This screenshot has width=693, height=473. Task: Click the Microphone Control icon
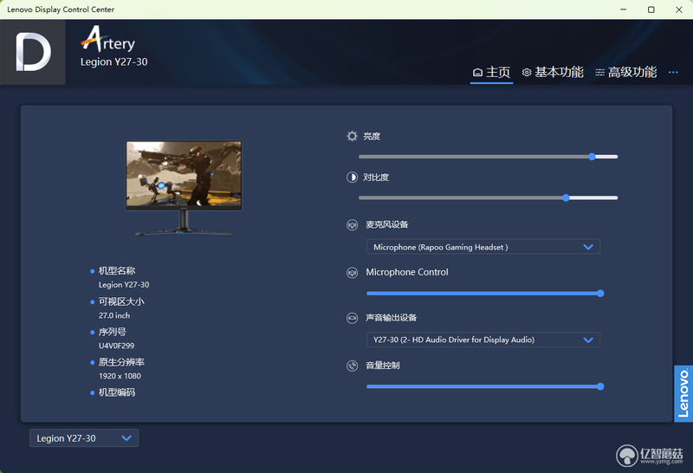click(352, 273)
